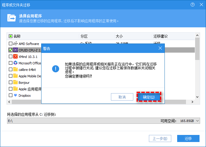Click the horizontal scrollbar left arrow
Viewport: 206px width, 147px height.
click(9, 102)
